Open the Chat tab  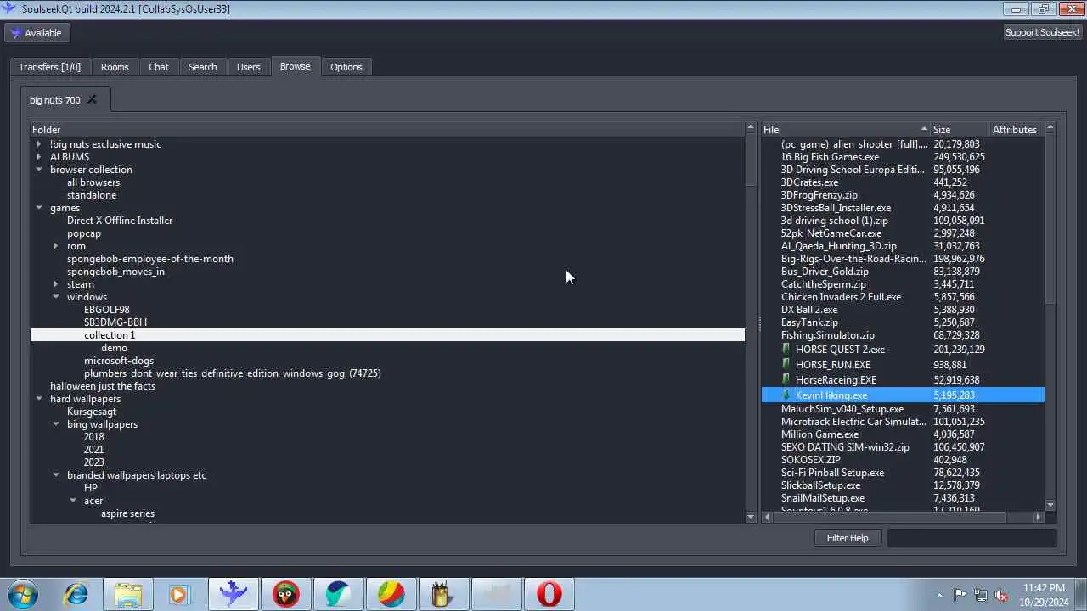tap(159, 67)
